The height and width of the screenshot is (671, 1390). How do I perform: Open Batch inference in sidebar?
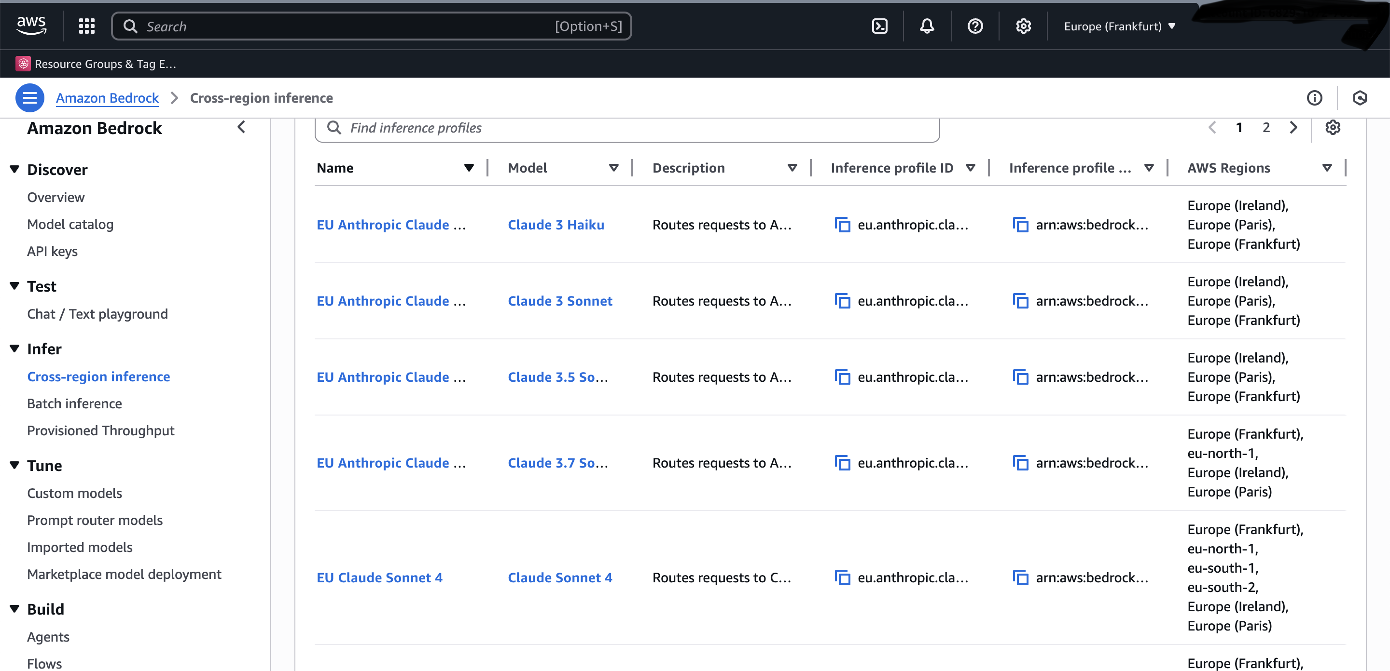[x=74, y=403]
